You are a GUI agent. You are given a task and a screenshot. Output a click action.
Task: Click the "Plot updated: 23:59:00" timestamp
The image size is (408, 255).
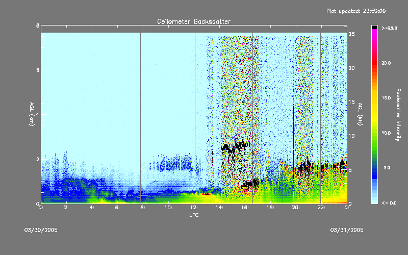click(x=356, y=11)
